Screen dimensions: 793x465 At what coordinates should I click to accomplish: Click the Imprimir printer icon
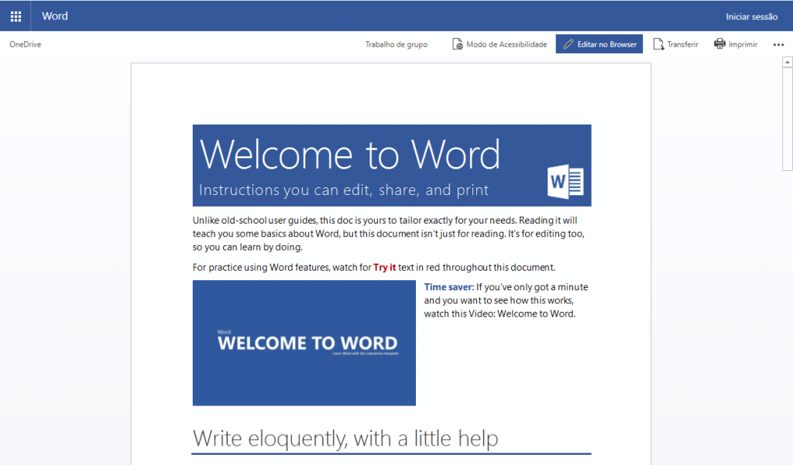(719, 44)
